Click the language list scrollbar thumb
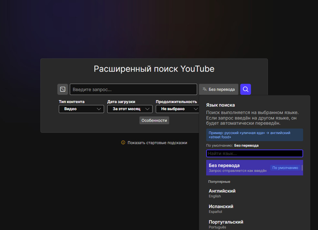This screenshot has width=318, height=230. [x=302, y=168]
